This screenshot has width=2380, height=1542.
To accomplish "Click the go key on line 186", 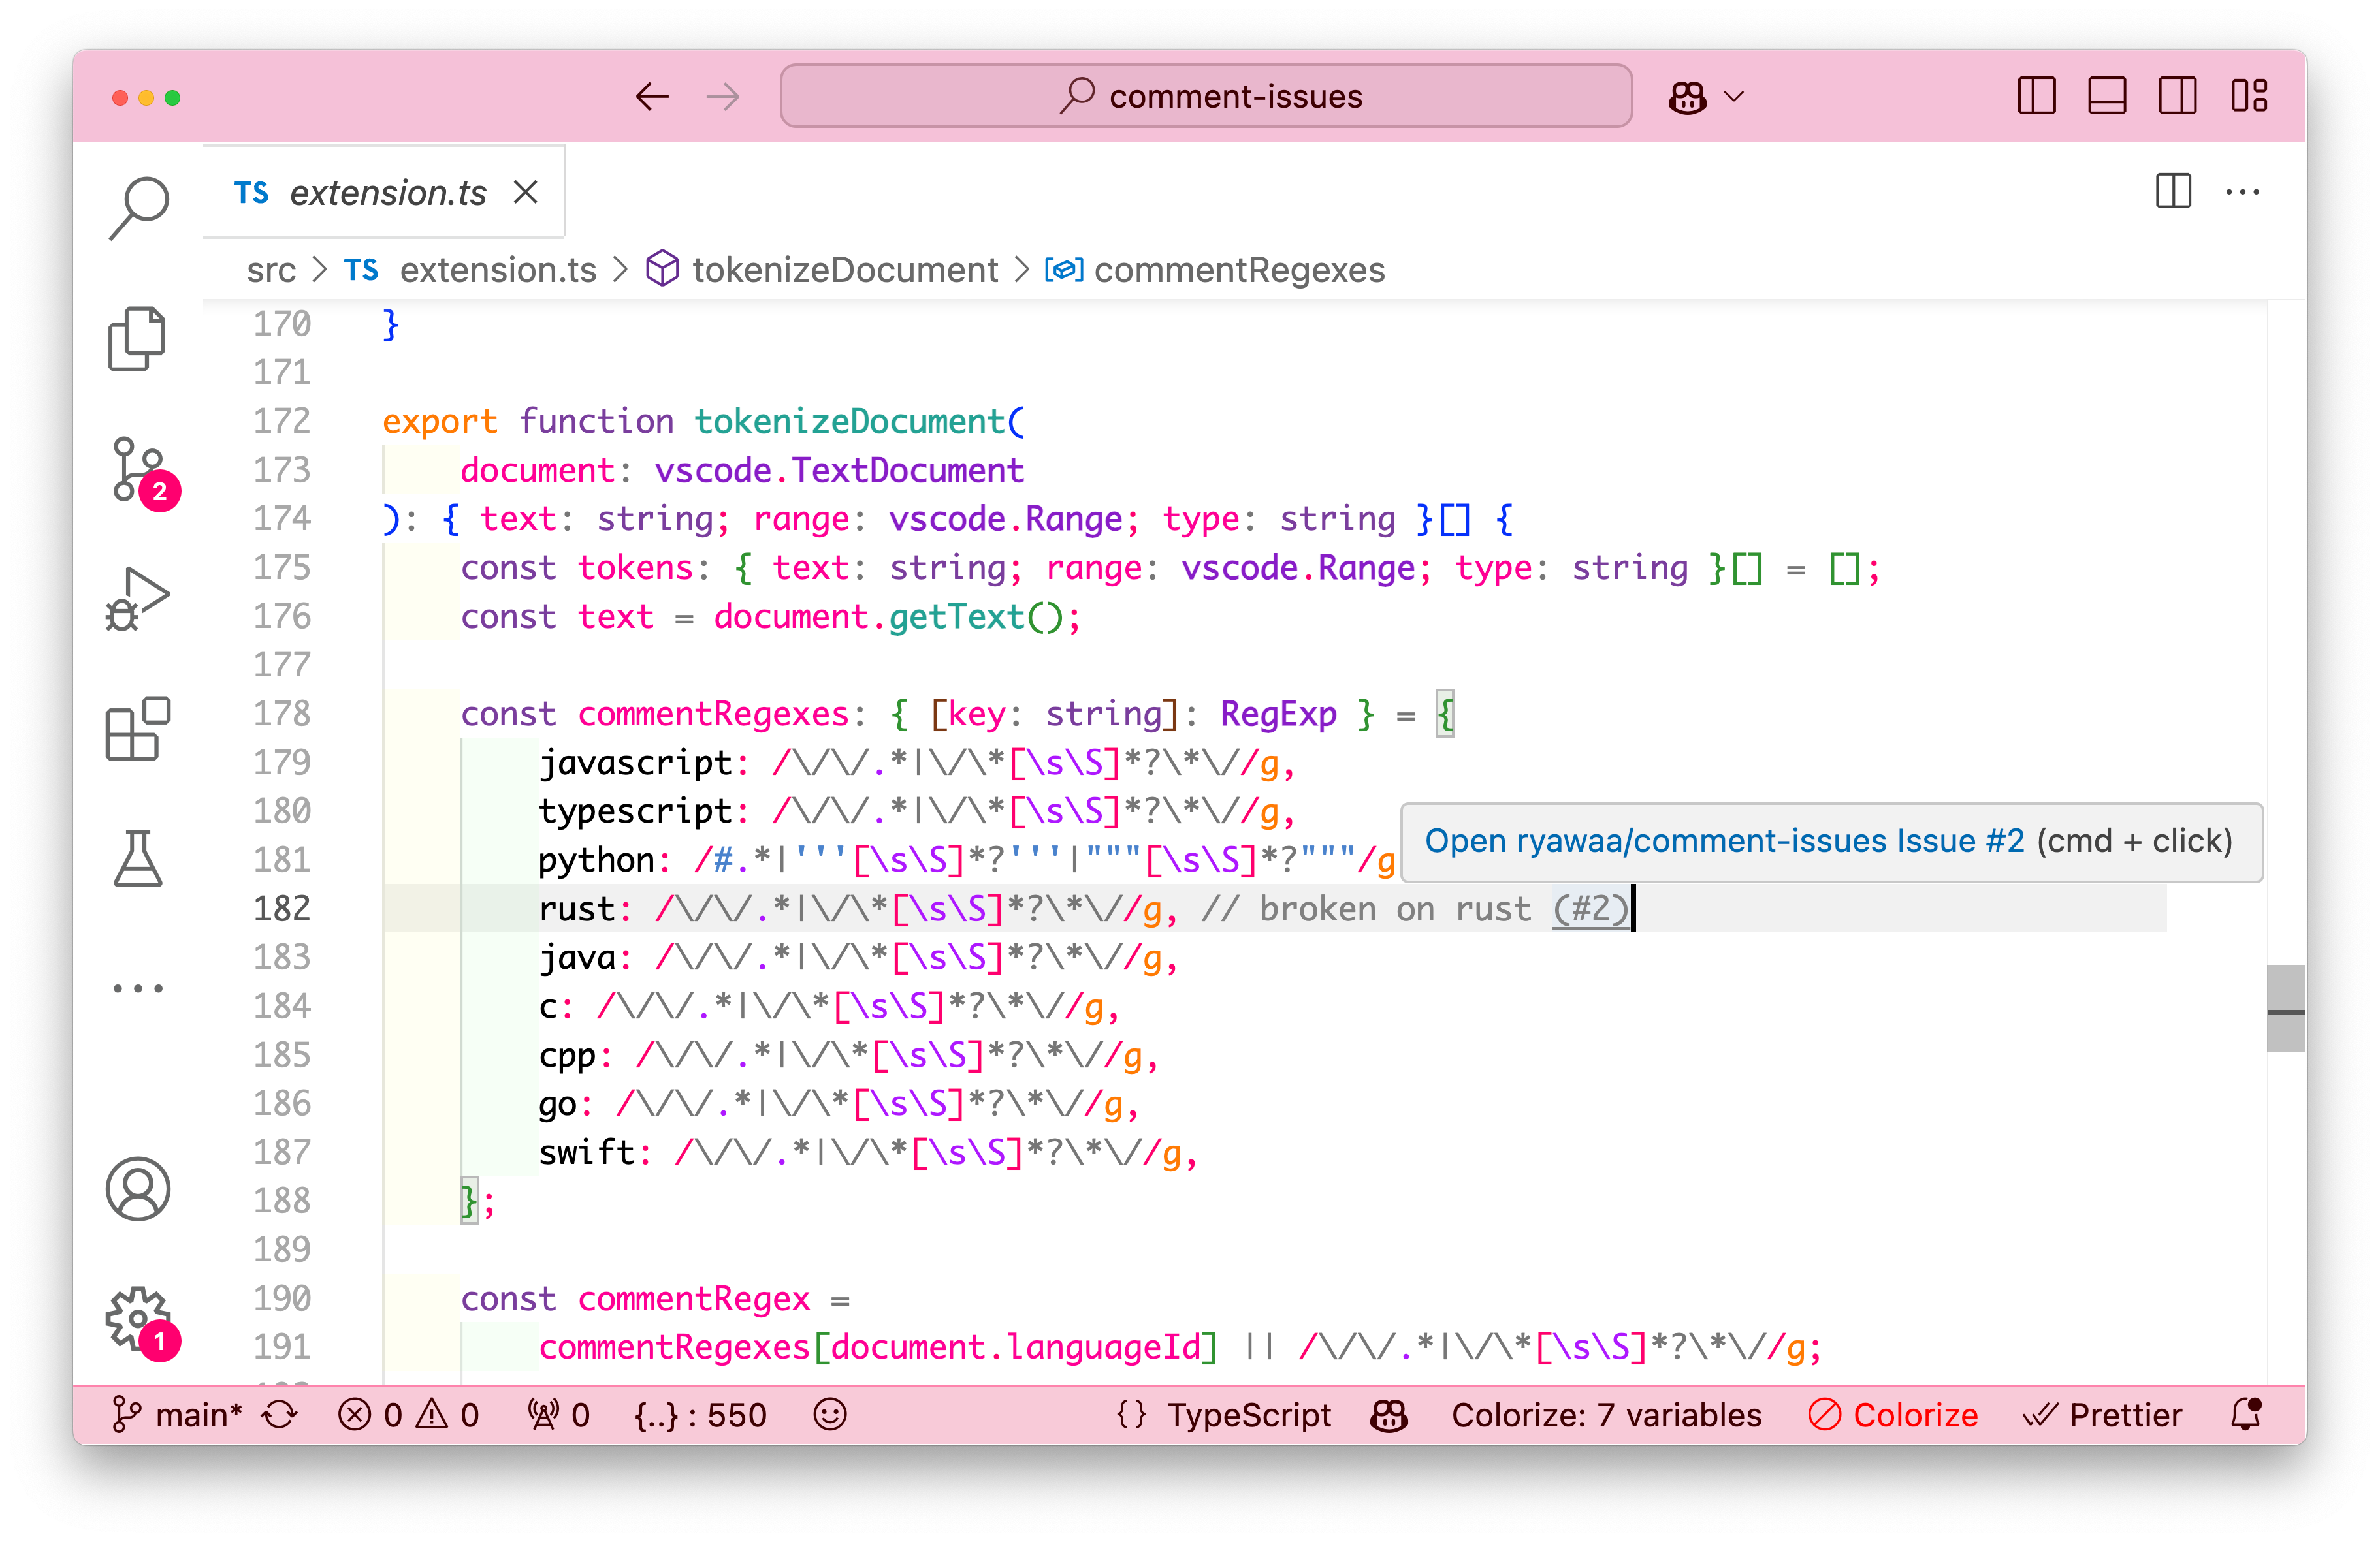I will tap(558, 1105).
